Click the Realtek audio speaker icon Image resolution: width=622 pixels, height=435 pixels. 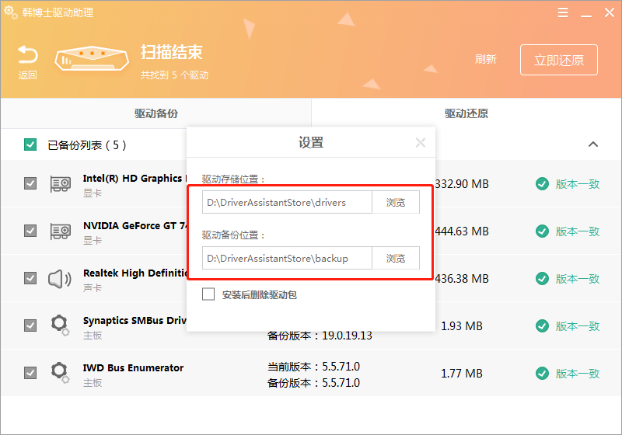click(61, 278)
